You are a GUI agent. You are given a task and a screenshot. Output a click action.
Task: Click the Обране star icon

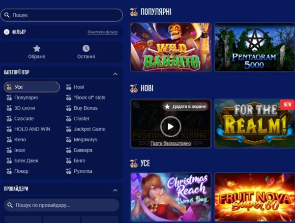(x=37, y=49)
